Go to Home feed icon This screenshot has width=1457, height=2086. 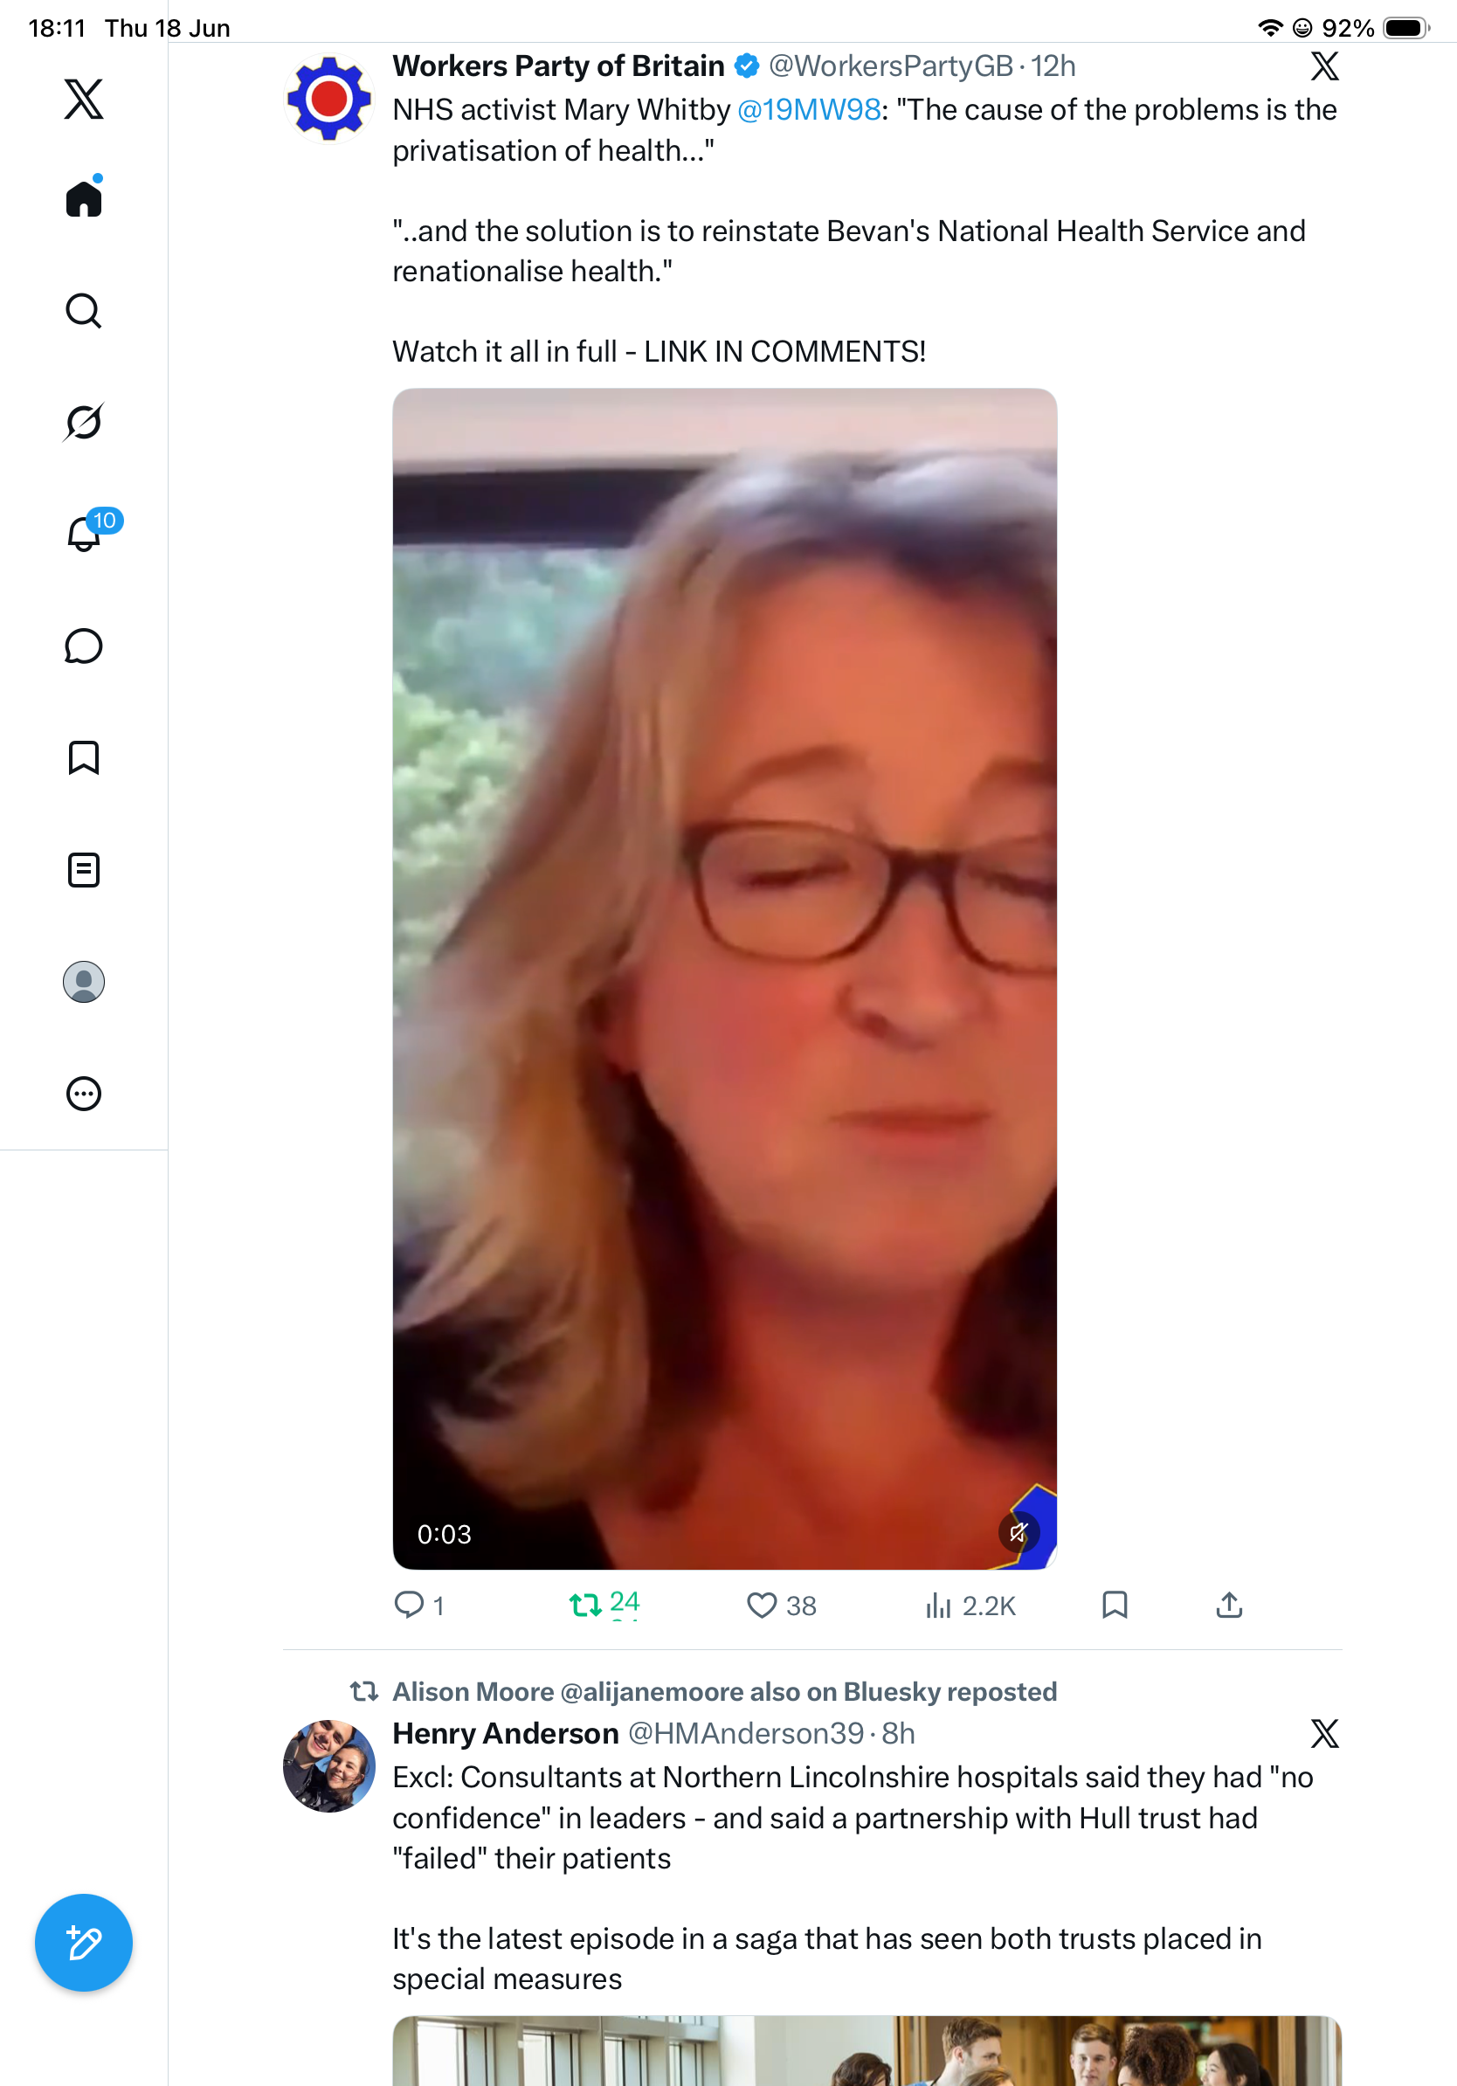click(84, 197)
